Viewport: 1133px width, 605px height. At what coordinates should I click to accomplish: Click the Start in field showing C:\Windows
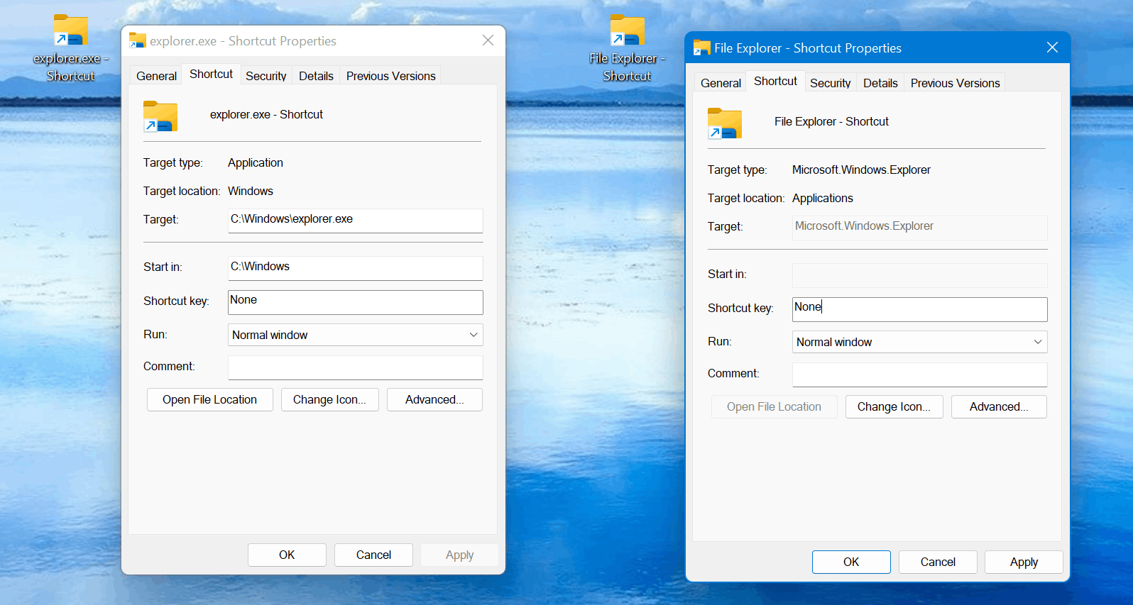click(x=356, y=268)
